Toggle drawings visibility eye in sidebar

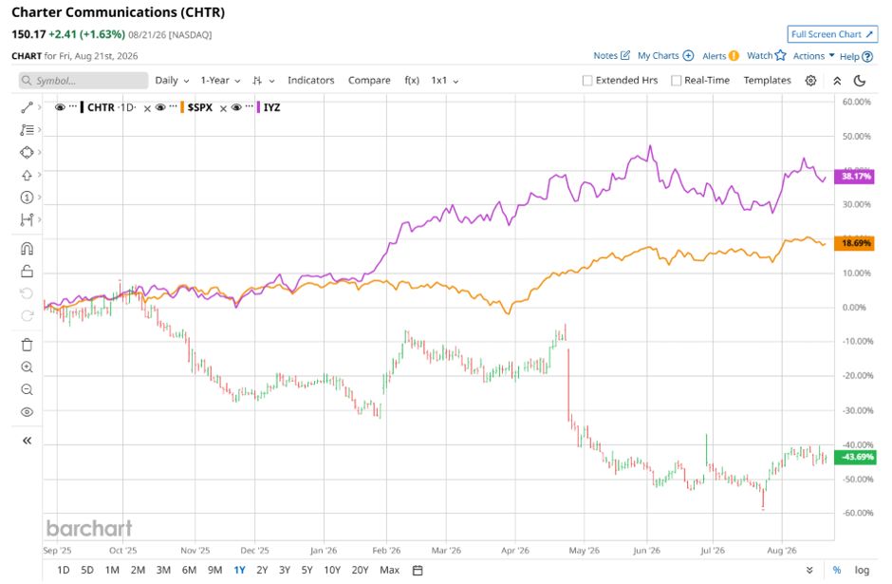click(x=27, y=412)
